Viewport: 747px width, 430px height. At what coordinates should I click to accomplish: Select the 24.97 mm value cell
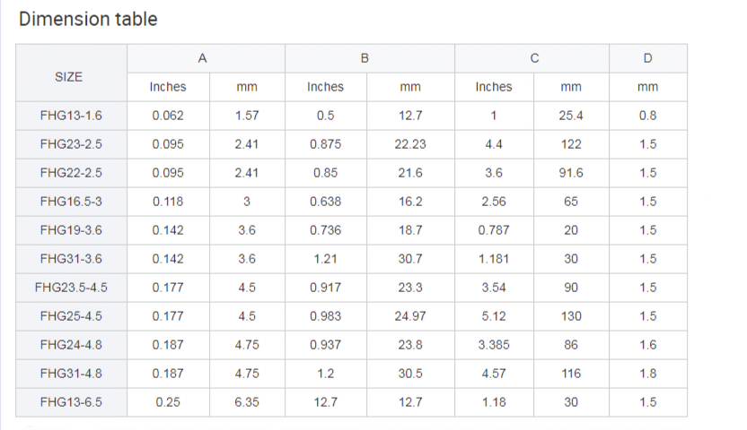(410, 316)
